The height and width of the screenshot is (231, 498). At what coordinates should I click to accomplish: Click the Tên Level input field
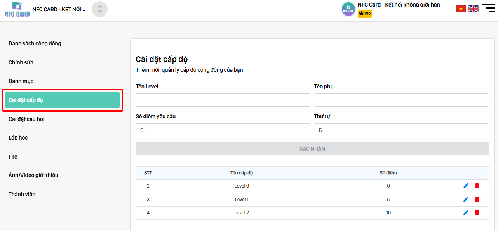(x=223, y=100)
